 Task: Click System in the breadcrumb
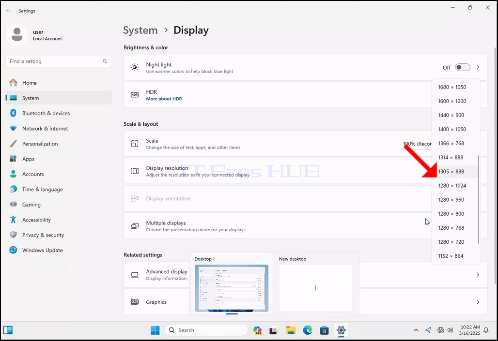(x=140, y=30)
